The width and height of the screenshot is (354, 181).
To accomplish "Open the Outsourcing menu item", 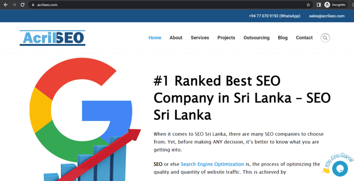I will (x=257, y=38).
